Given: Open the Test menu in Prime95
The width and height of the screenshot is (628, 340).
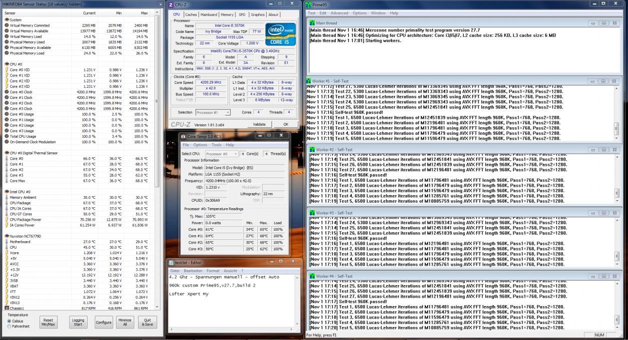Looking at the screenshot, I should (312, 13).
